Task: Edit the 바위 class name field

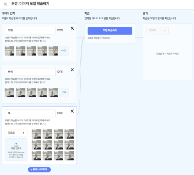Action: (30, 72)
